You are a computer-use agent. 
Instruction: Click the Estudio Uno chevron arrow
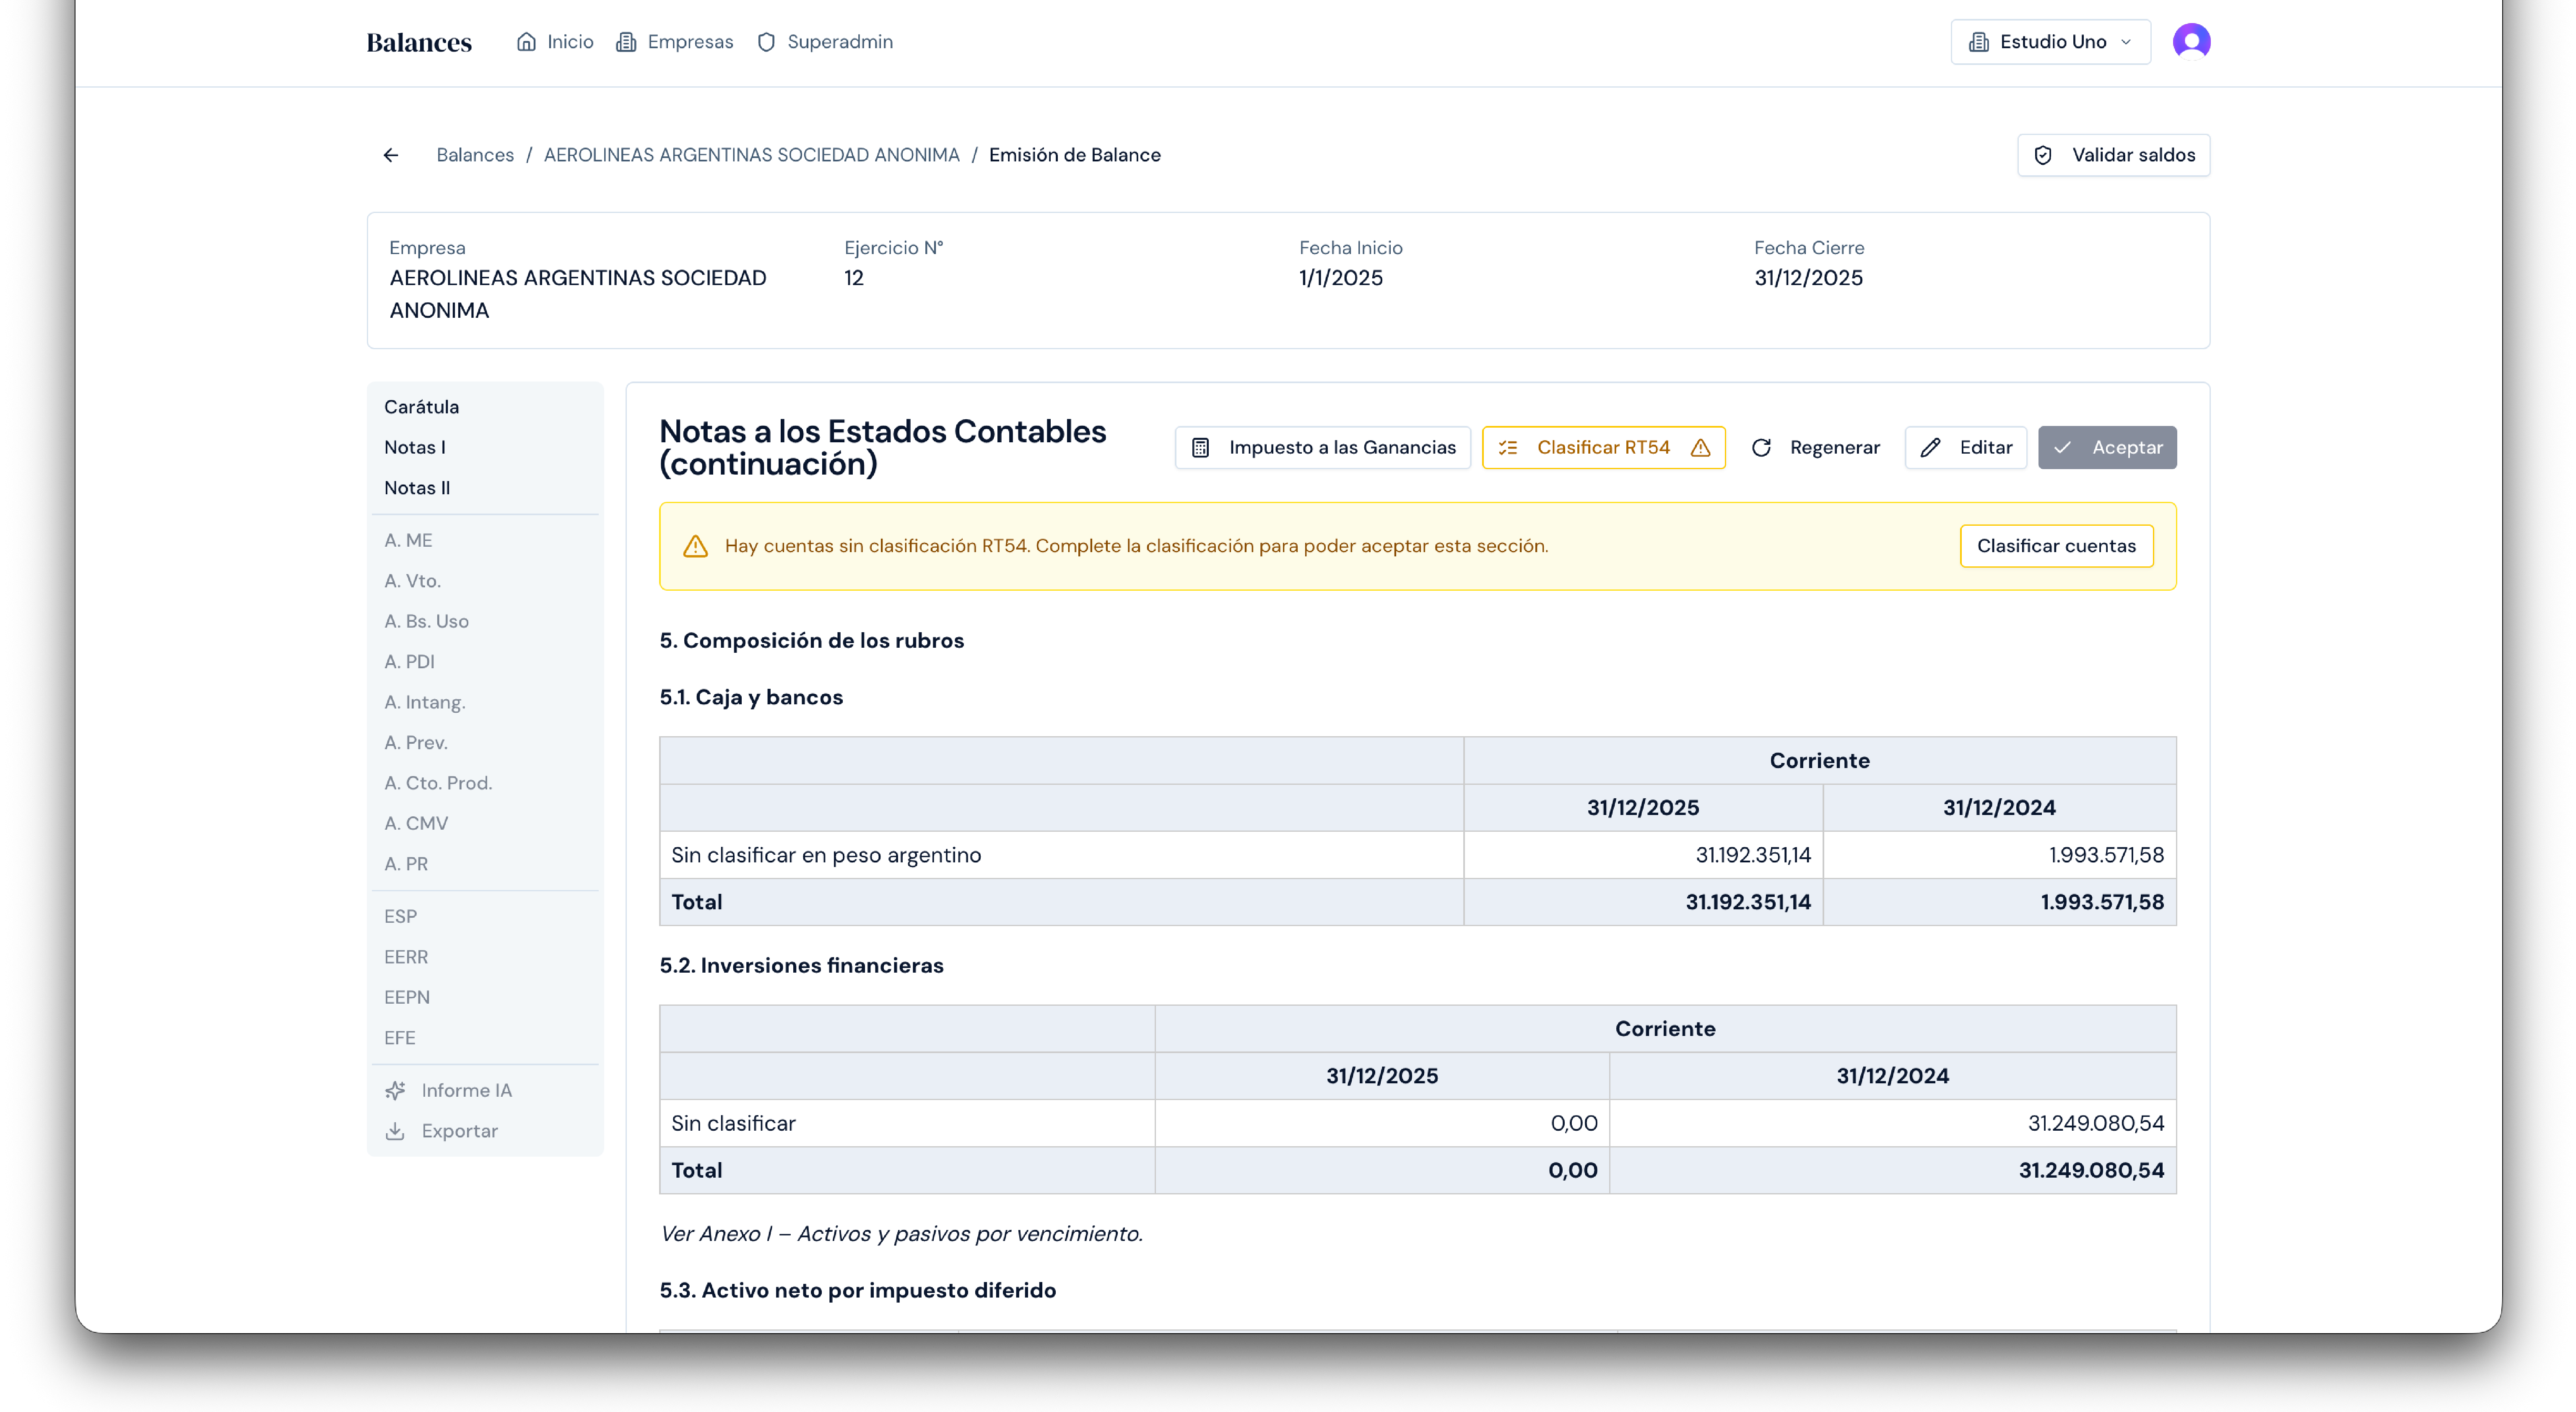point(2126,42)
